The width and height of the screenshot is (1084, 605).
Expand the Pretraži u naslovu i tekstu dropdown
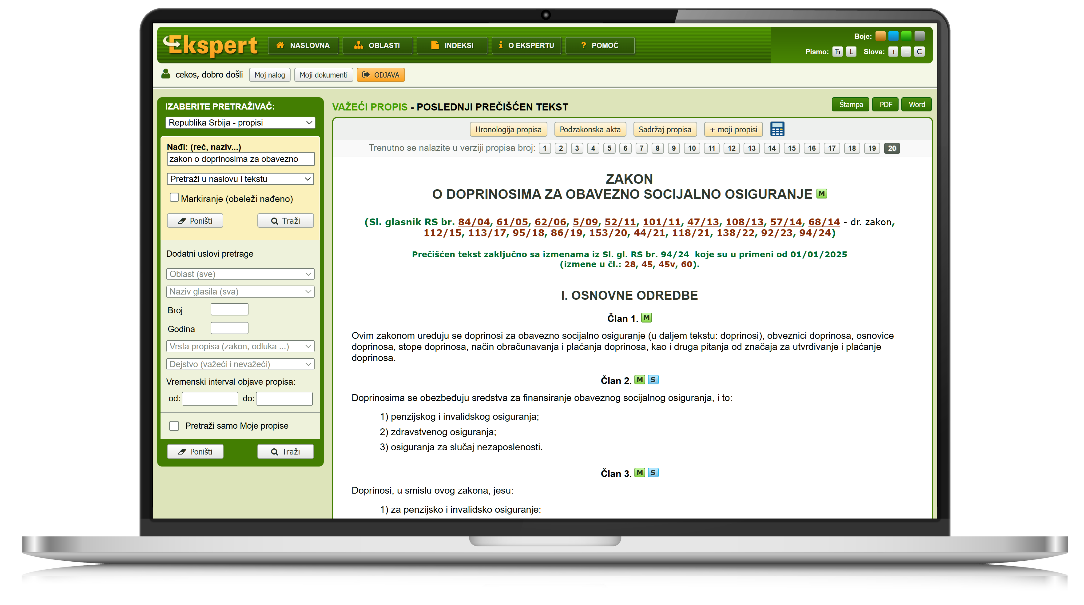point(240,179)
